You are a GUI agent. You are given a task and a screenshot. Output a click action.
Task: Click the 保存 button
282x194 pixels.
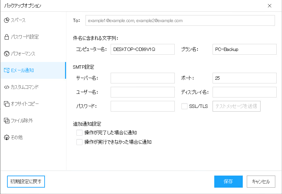228,181
